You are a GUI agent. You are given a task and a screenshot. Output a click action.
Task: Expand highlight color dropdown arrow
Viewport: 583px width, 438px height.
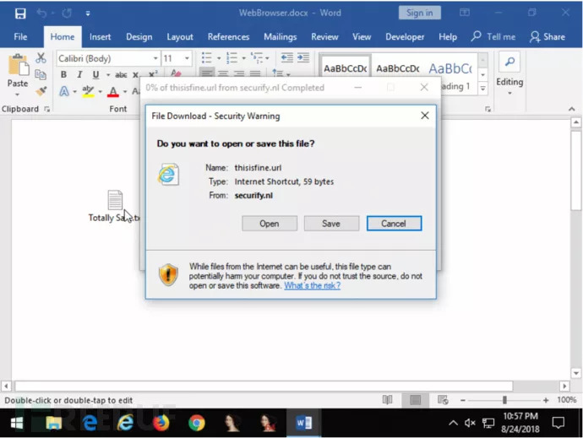pos(100,91)
